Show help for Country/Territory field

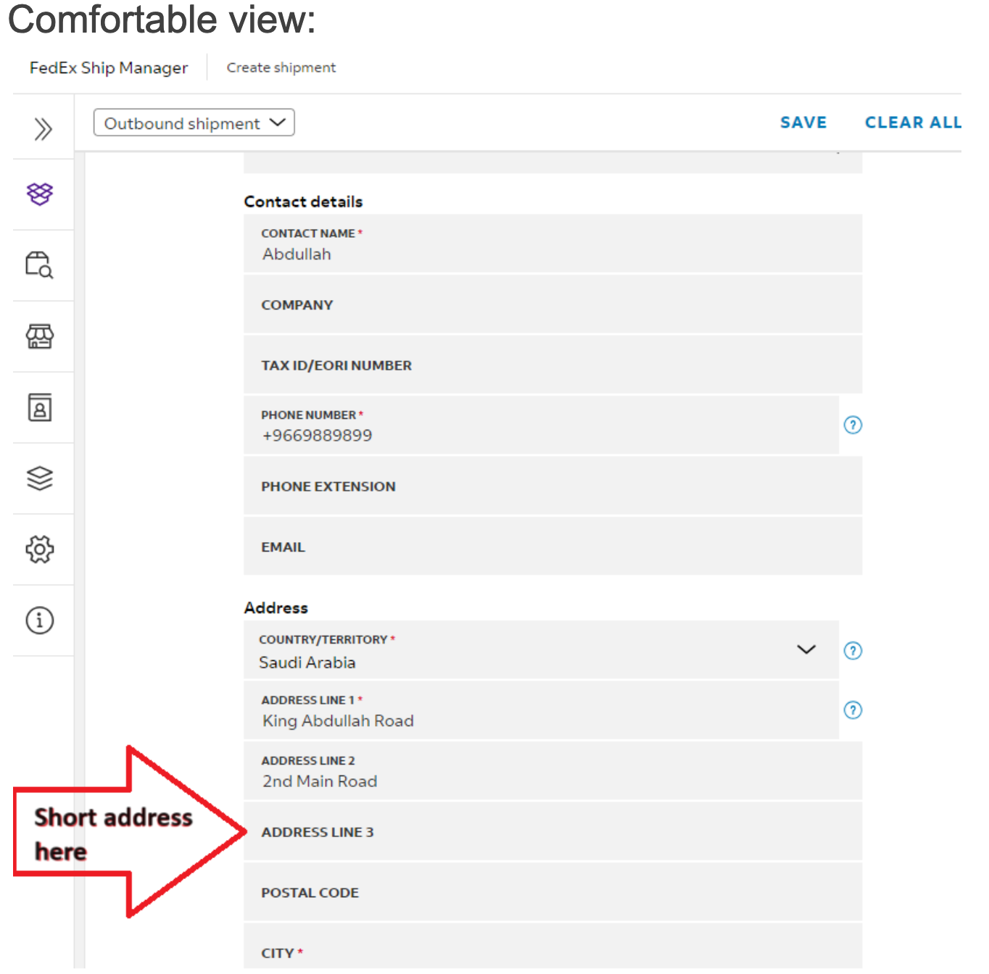[853, 651]
